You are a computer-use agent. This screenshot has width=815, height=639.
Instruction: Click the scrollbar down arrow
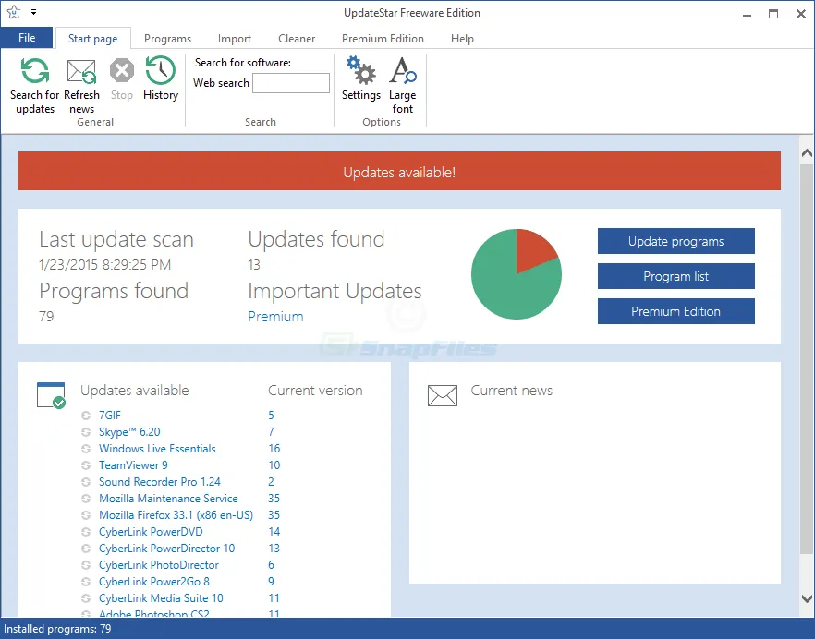[807, 599]
